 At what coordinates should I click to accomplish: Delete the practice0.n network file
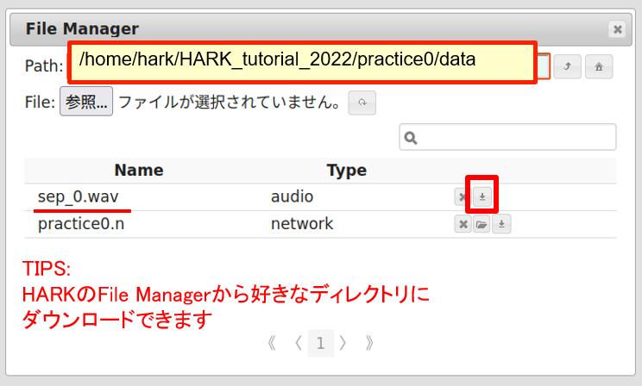(463, 225)
